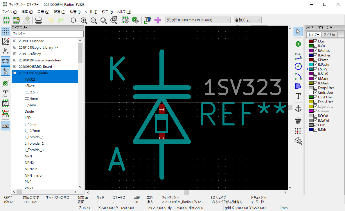345x211 pixels.
Task: Select the draw polygon tool
Action: click(298, 86)
